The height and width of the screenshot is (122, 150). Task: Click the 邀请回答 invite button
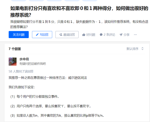click(x=67, y=34)
